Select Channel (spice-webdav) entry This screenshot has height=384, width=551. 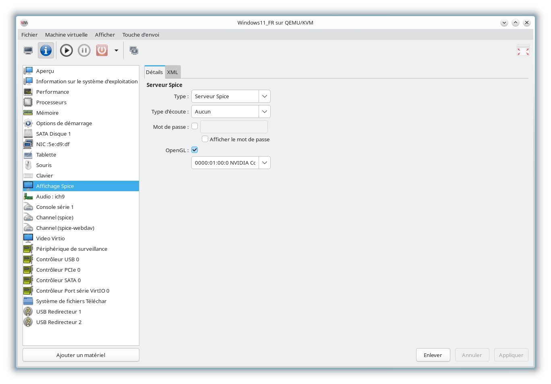(81, 228)
